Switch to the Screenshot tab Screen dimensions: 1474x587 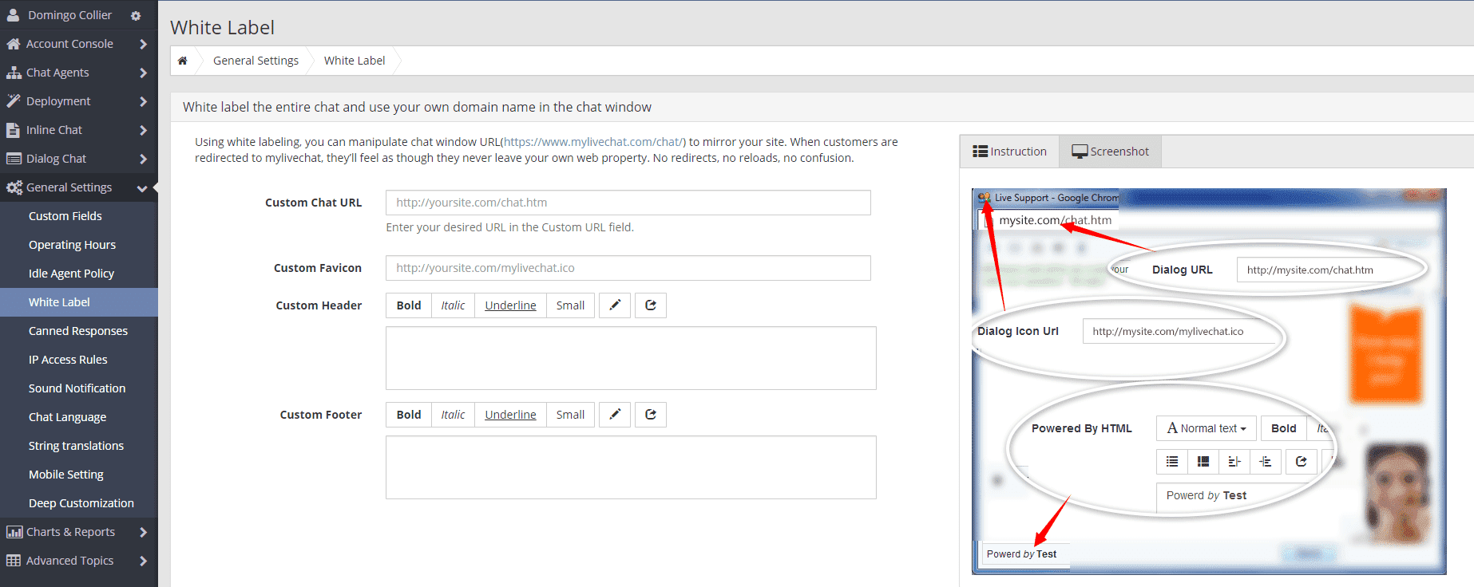pyautogui.click(x=1110, y=152)
